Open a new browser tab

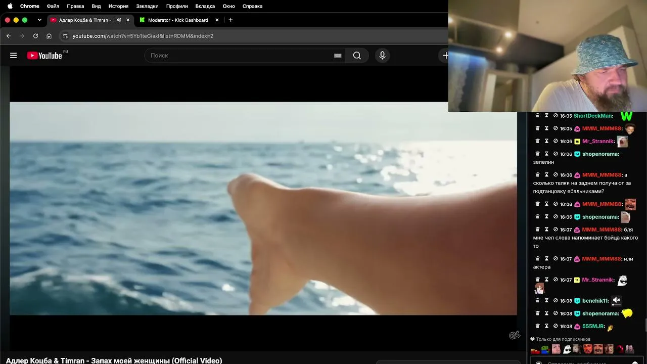[x=230, y=20]
